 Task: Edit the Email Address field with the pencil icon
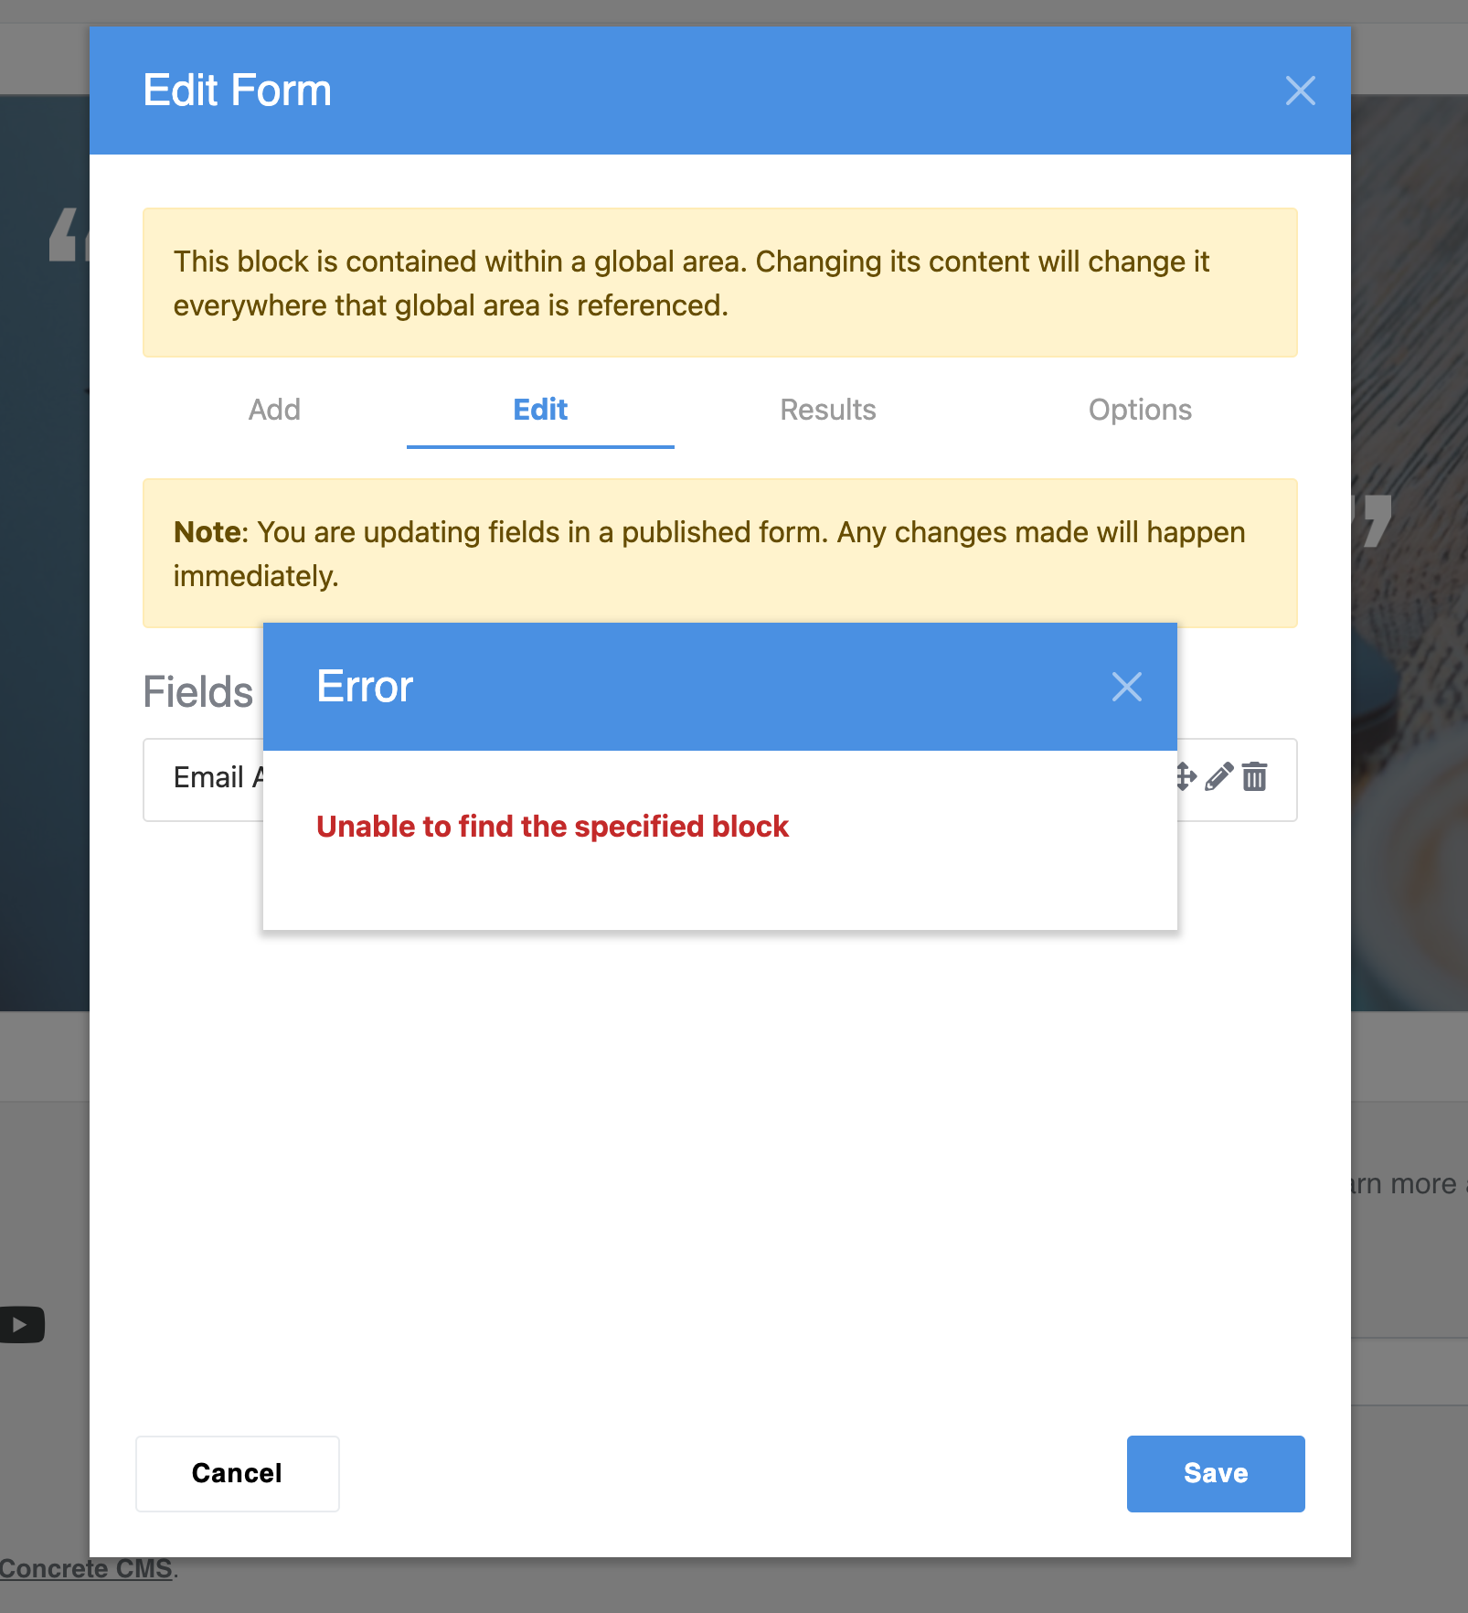[x=1219, y=779]
